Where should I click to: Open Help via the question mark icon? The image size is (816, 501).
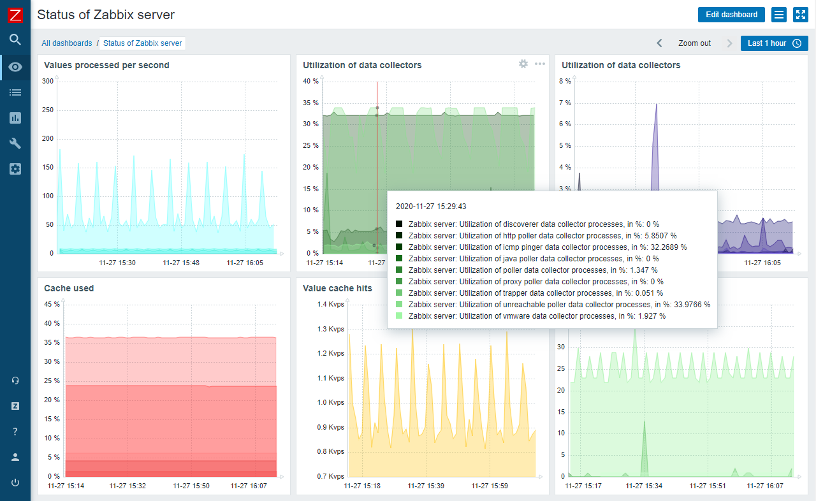15,431
